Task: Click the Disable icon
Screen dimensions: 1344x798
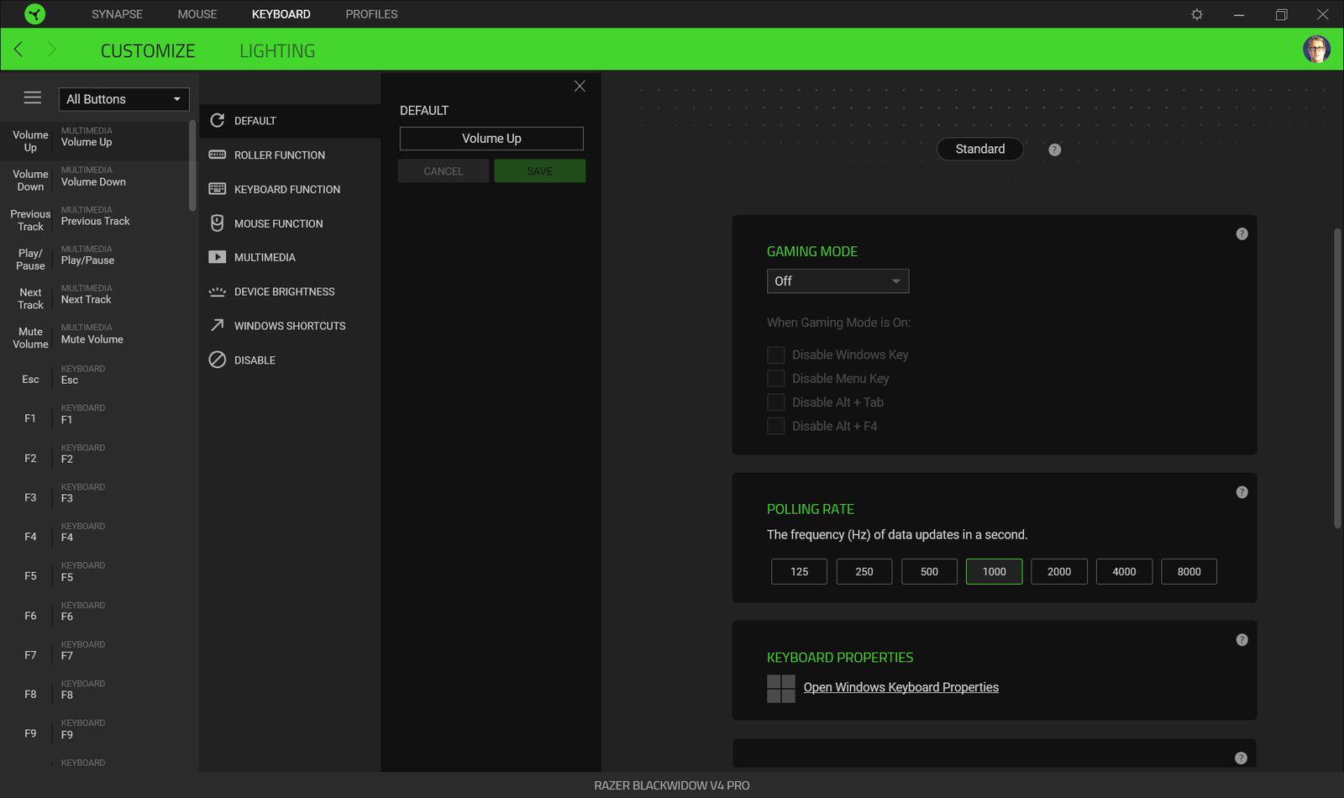Action: (x=217, y=360)
